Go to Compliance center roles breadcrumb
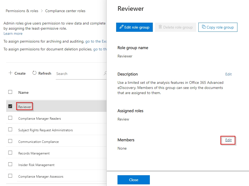The image size is (249, 186). coord(65,11)
